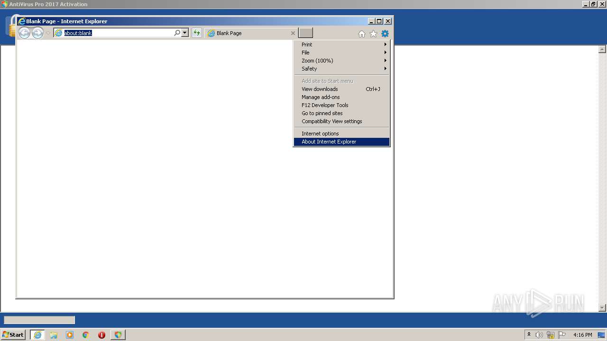Image resolution: width=607 pixels, height=341 pixels.
Task: Open recent pages dropdown arrow
Action: pos(48,33)
